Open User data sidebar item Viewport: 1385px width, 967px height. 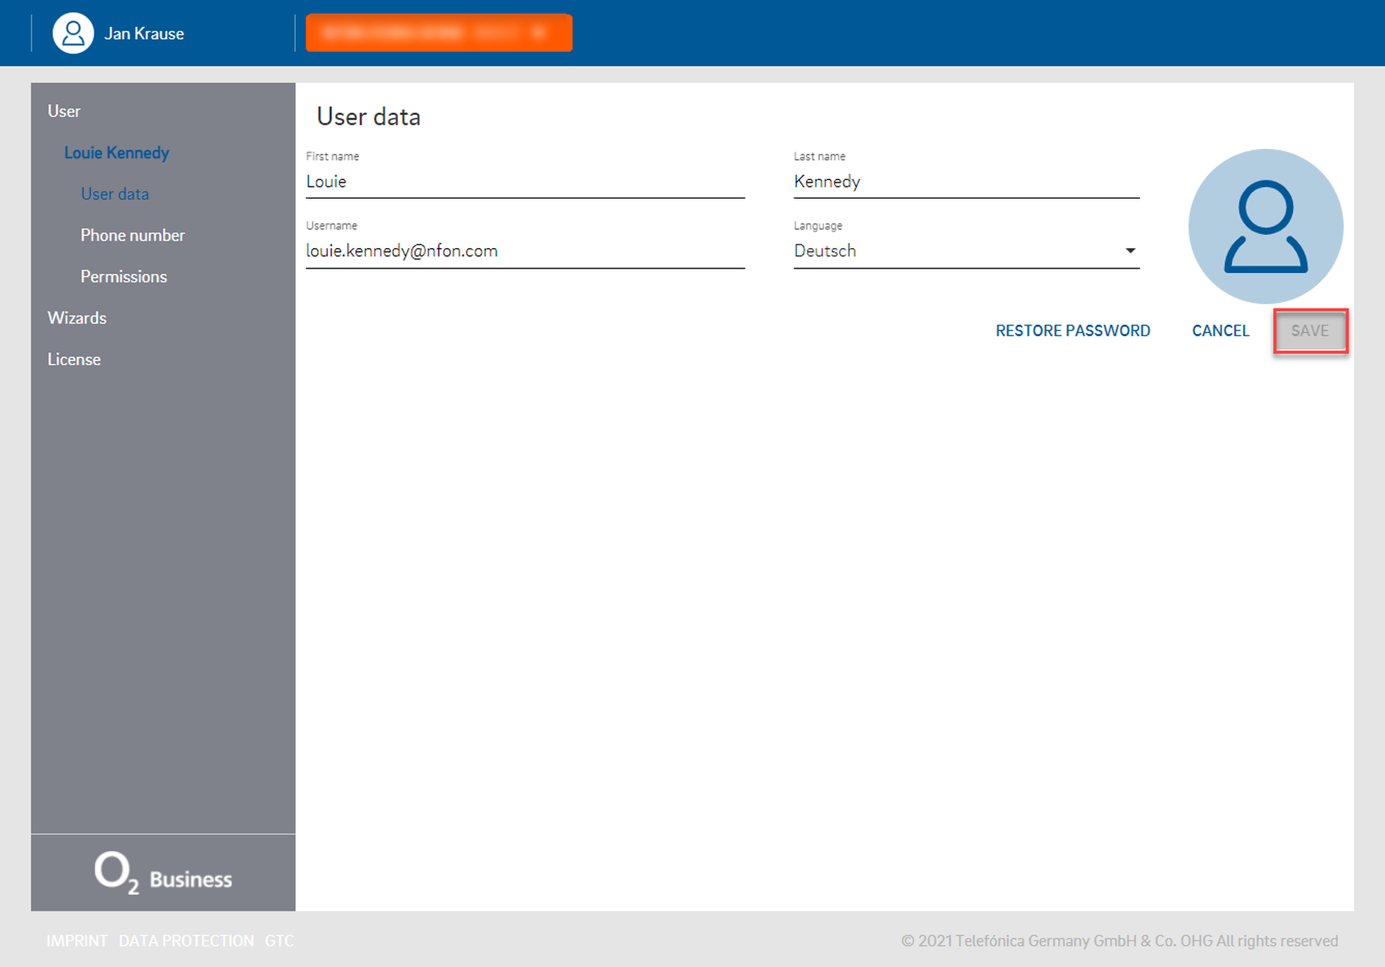pos(115,194)
